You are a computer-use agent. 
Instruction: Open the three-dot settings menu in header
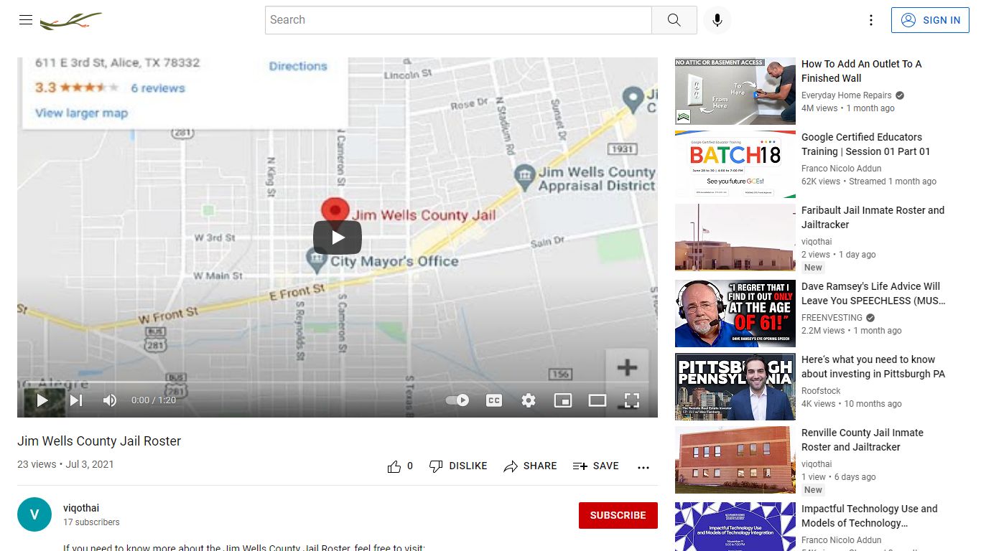(x=871, y=20)
